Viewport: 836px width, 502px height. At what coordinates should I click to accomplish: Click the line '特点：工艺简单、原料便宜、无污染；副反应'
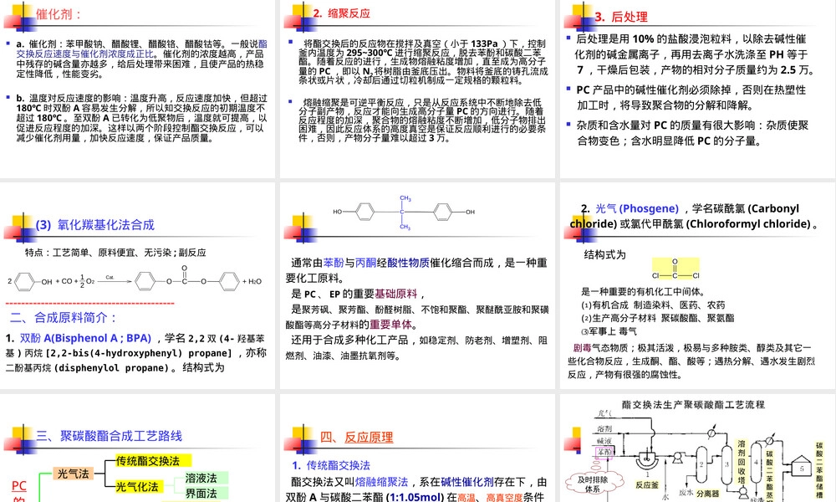click(115, 253)
